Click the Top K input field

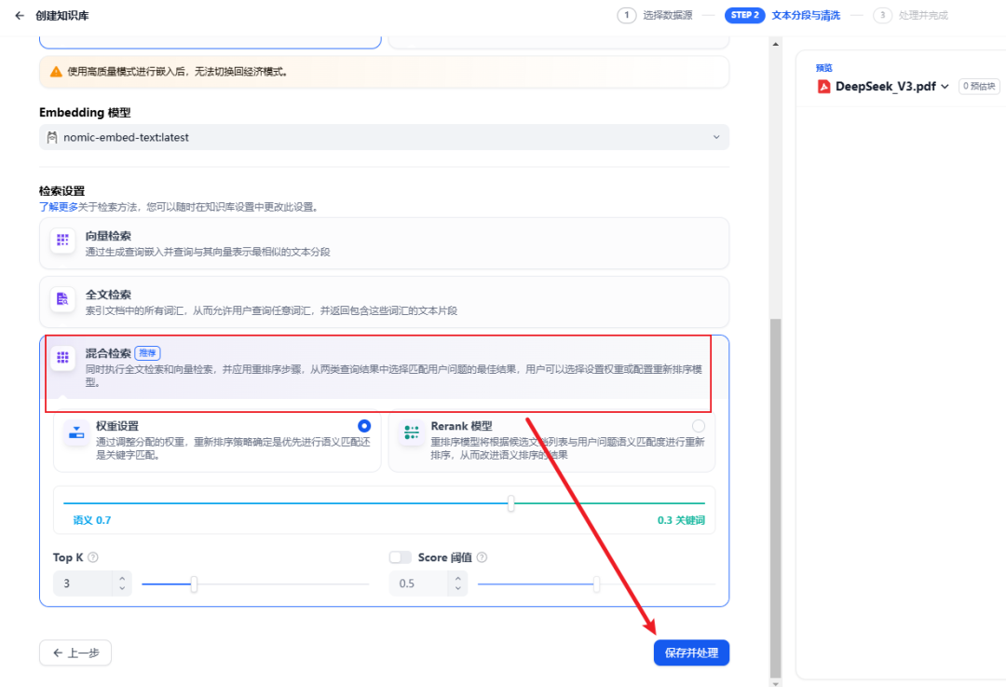(x=83, y=583)
